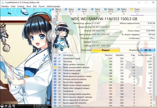Open the Tema menu
Image resolution: width=157 pixels, height=108 pixels.
pos(29,6)
